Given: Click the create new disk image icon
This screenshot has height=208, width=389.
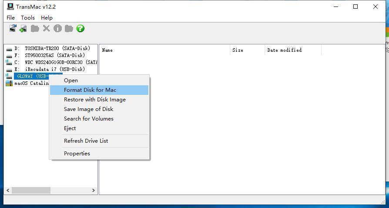Looking at the screenshot, I should click(23, 28).
